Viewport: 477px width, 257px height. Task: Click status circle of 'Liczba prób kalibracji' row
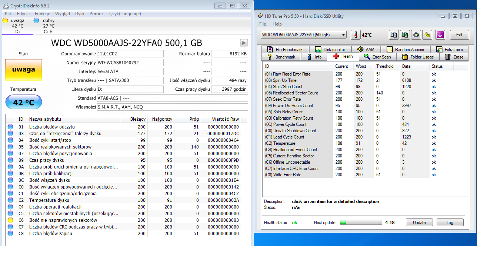coord(10,173)
